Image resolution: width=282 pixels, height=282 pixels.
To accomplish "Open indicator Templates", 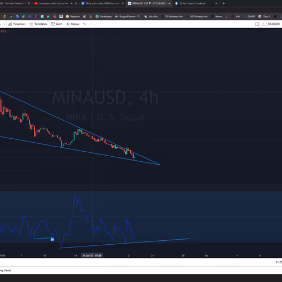I will click(38, 24).
